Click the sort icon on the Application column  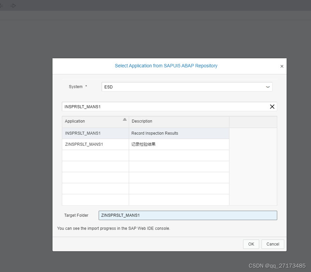pos(125,120)
